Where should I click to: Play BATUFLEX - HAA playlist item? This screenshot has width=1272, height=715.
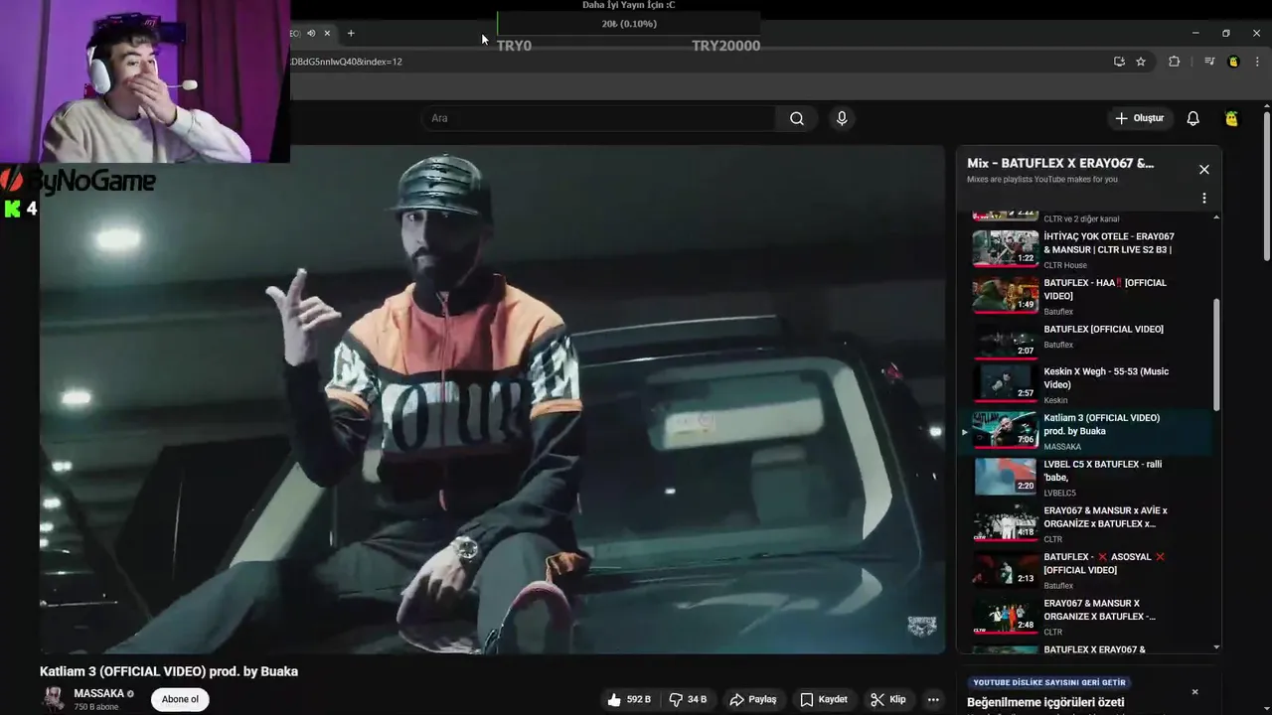[1085, 296]
